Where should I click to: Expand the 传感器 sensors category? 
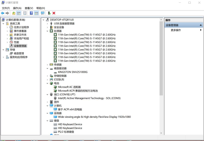point(47,65)
